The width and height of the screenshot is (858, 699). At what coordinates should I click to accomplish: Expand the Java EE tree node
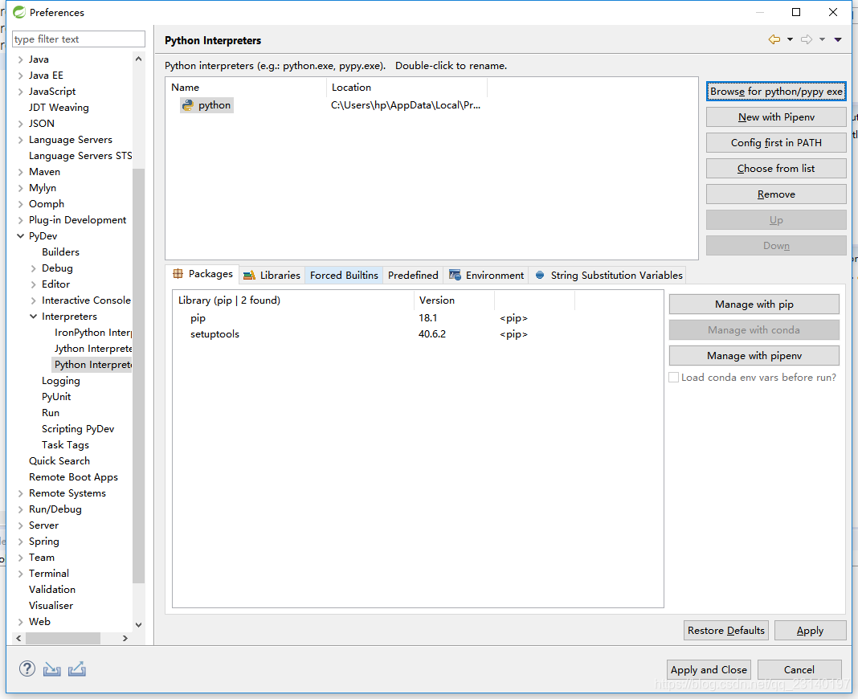point(20,76)
